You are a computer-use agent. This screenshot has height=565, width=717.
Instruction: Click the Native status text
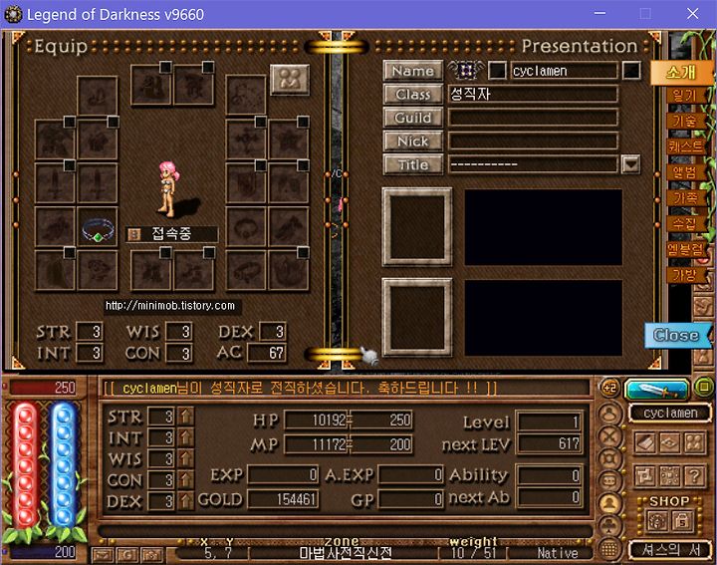(557, 553)
